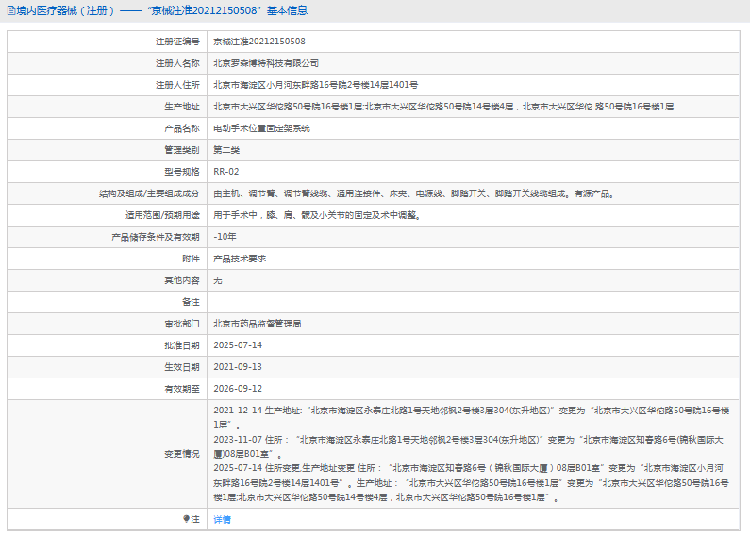Click approval date 2025-07-14
Viewport: 750px width, 537px height.
coord(238,345)
